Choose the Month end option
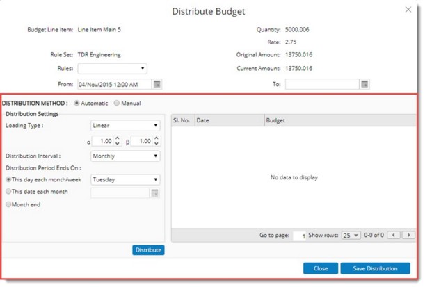This screenshot has height=287, width=425. coord(8,204)
